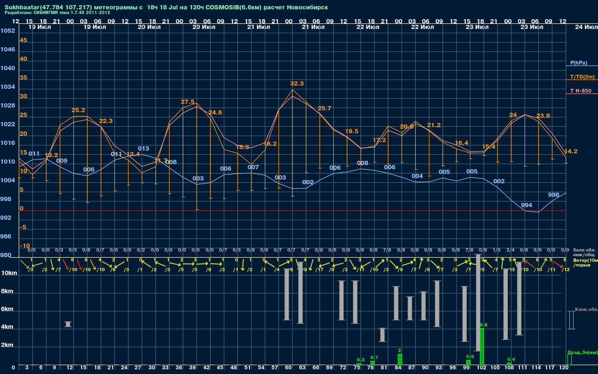This screenshot has width=598, height=374.
Task: Click the 24.6 temperature value
Action: tap(215, 113)
